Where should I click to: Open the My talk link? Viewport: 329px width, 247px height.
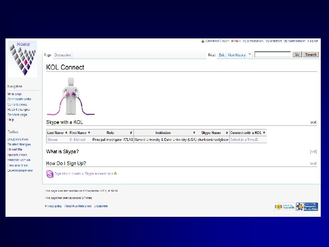pyautogui.click(x=236, y=41)
